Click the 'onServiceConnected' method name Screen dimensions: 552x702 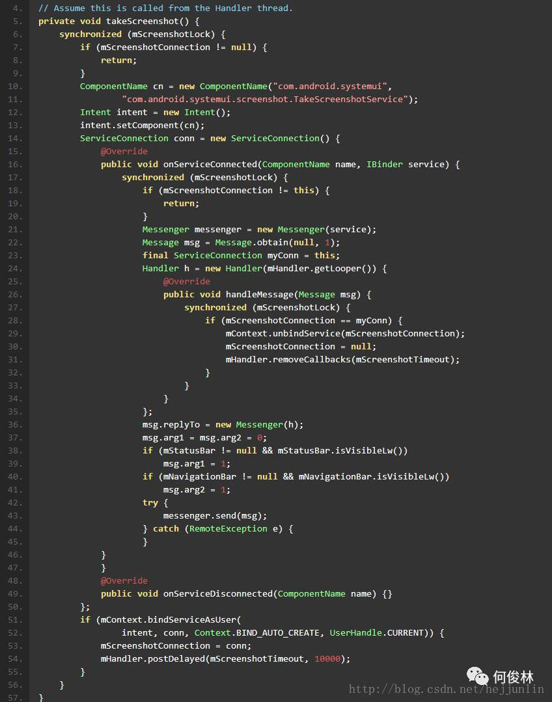coord(210,165)
